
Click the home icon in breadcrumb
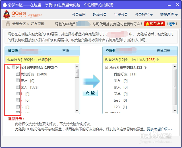coord(8,24)
